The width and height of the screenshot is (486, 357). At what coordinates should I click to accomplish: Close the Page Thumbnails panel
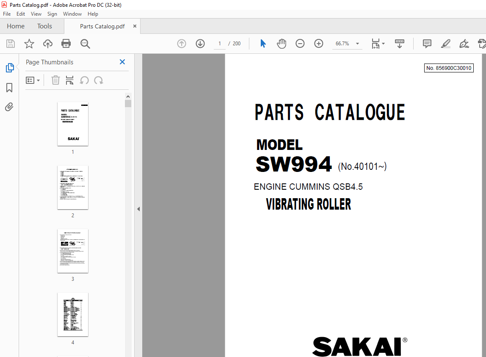pyautogui.click(x=122, y=62)
